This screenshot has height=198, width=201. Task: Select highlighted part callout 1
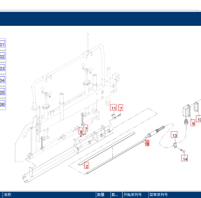(147, 143)
